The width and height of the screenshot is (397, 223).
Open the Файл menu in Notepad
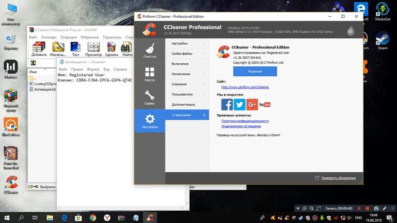(63, 69)
